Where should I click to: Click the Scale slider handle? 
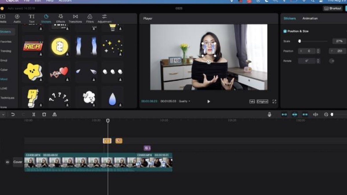point(300,41)
